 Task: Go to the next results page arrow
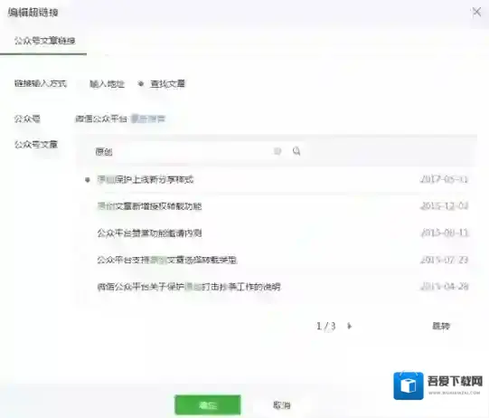click(349, 327)
